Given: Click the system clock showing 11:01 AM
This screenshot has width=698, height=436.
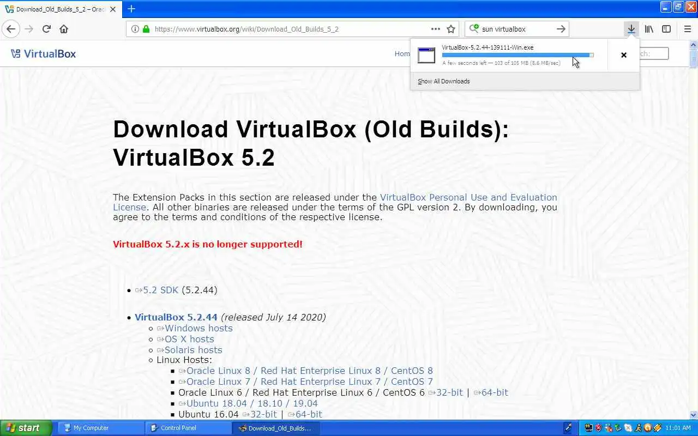Looking at the screenshot, I should [678, 428].
